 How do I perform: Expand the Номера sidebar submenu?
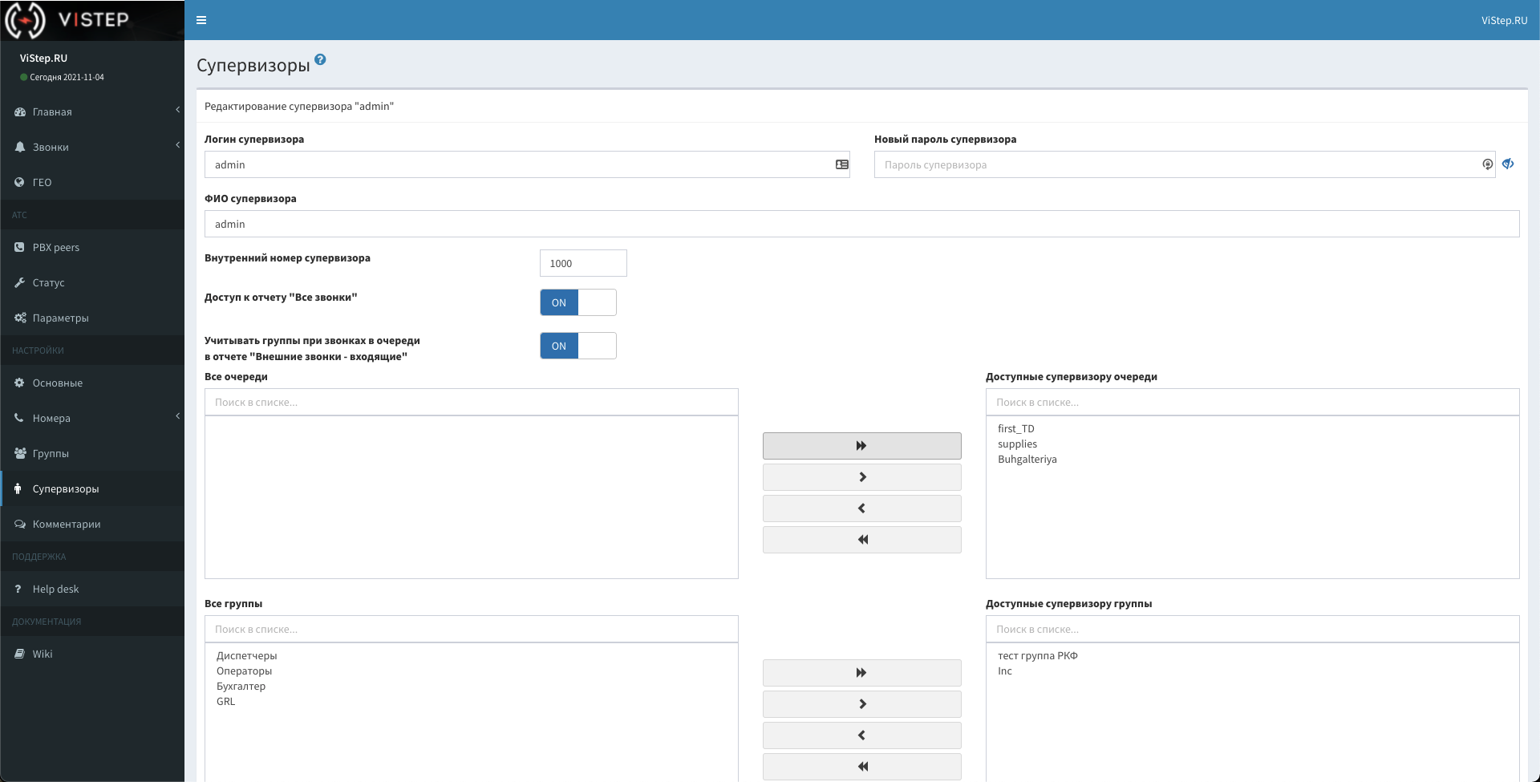click(92, 418)
